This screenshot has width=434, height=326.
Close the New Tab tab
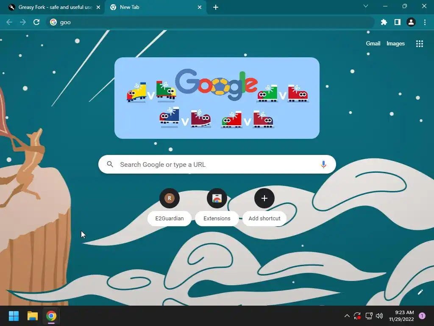[200, 7]
